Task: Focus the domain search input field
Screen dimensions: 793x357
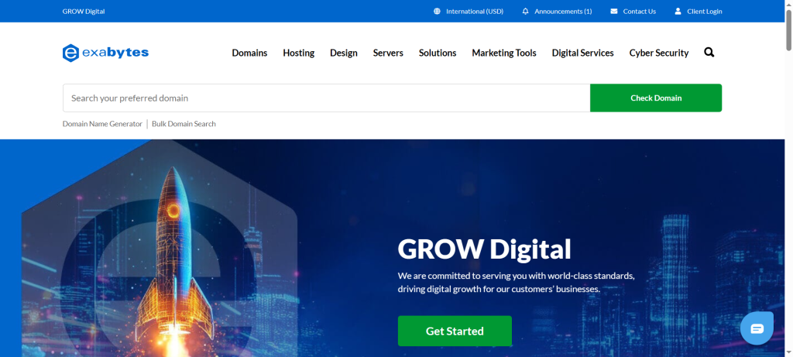Action: click(325, 98)
